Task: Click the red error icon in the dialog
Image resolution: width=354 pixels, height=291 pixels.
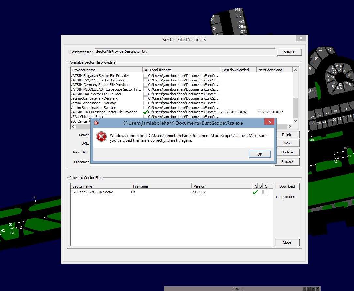Action: point(101,137)
